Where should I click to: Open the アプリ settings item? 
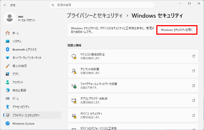point(32,74)
